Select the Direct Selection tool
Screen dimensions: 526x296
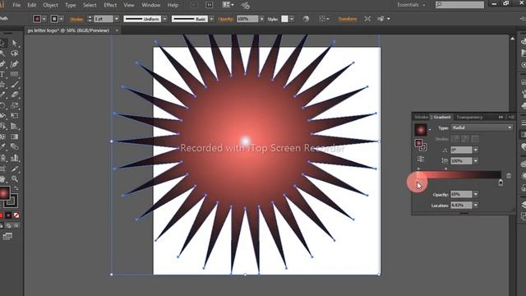(15, 43)
